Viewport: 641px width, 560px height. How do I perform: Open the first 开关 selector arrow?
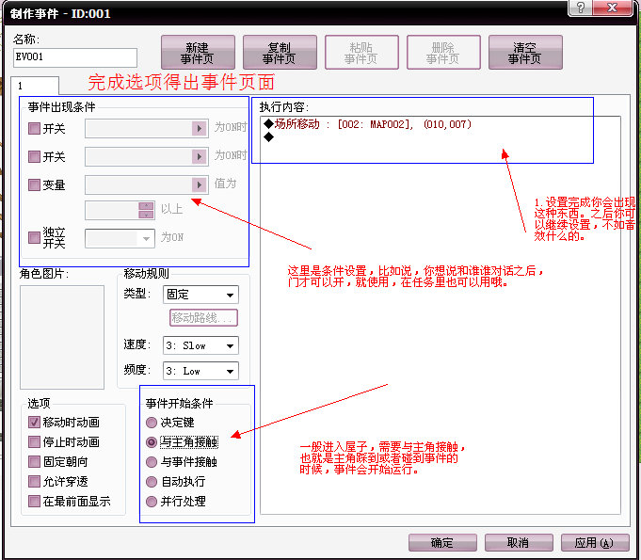click(x=200, y=128)
